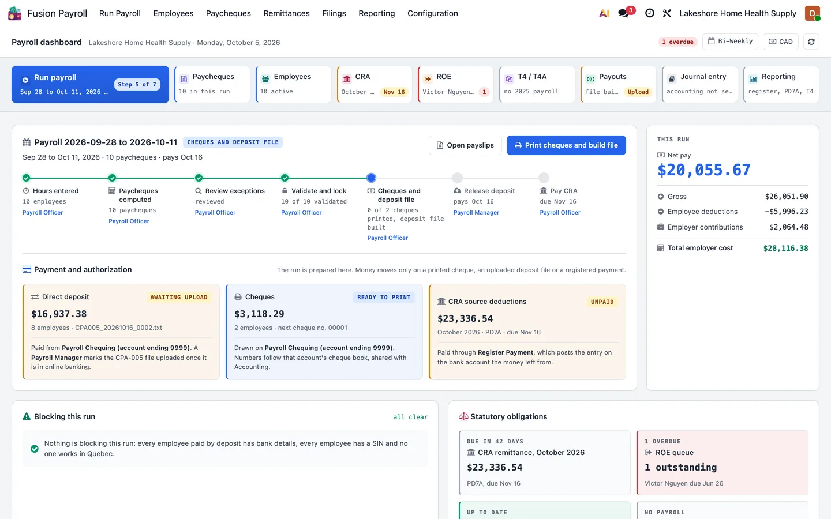Viewport: 831px width, 519px height.
Task: Open the Direct deposit card awaiting upload
Action: [121, 332]
